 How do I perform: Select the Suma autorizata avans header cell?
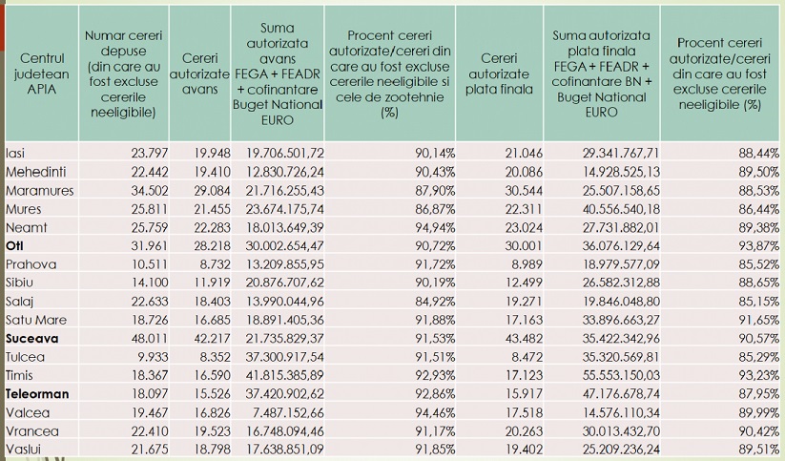278,73
